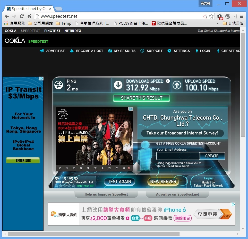The width and height of the screenshot is (248, 239).
Task: Show hidden extensions with the chevron next to the menu
Action: click(x=234, y=16)
